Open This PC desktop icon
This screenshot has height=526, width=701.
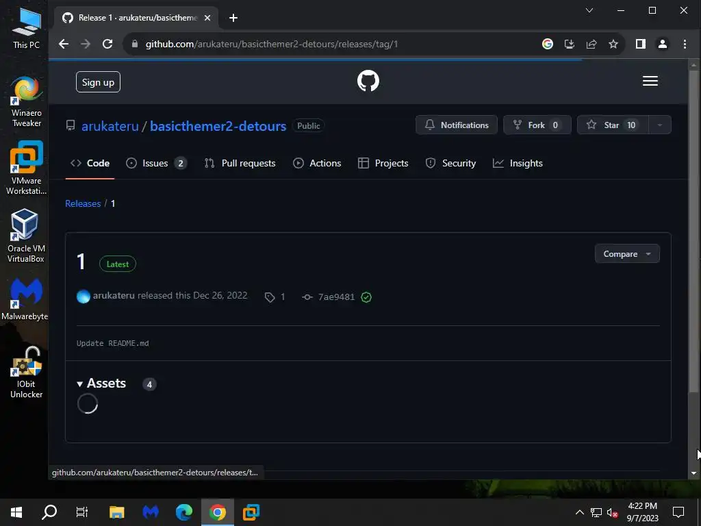(27, 29)
